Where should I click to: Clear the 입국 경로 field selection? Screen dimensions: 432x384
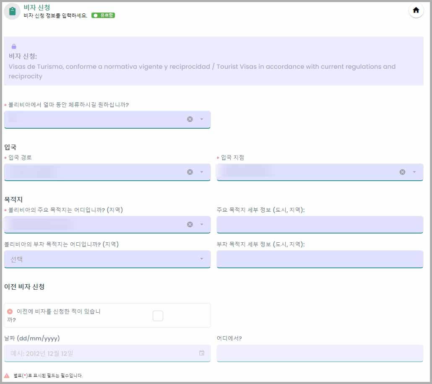[191, 172]
